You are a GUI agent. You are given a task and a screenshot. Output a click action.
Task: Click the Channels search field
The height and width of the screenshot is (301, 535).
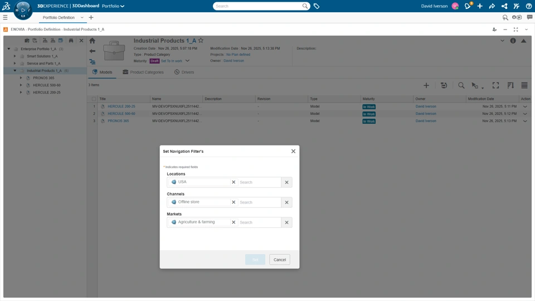click(x=260, y=202)
